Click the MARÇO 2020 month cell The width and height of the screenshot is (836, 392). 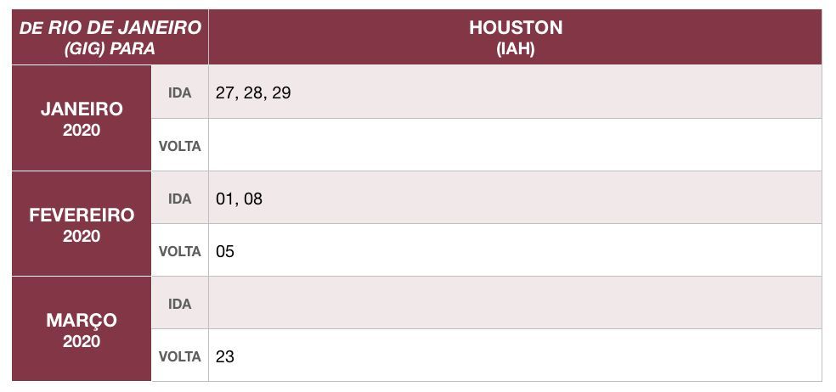[x=82, y=329]
